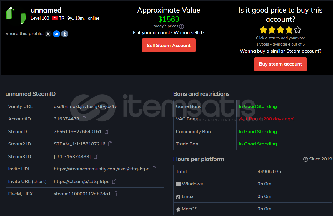Click the Windows 0h 0m value

(264, 184)
